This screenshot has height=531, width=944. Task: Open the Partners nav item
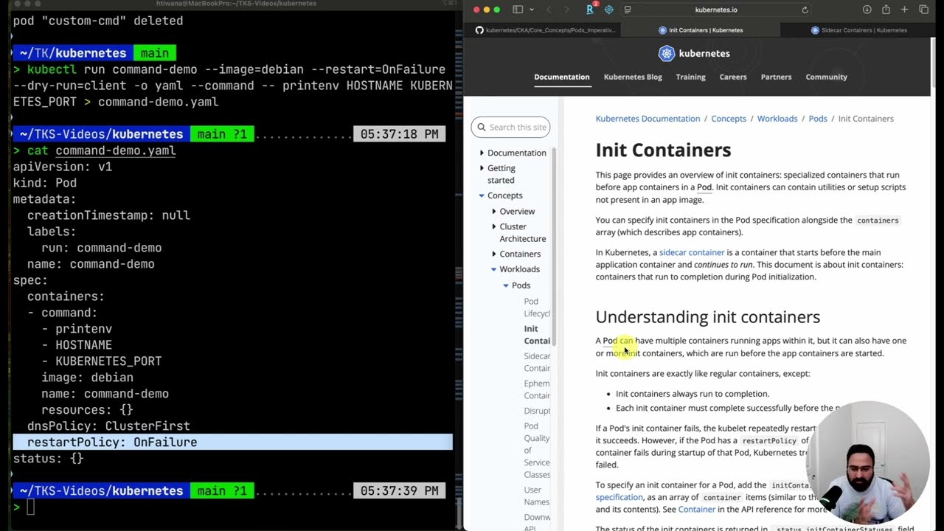pyautogui.click(x=776, y=77)
